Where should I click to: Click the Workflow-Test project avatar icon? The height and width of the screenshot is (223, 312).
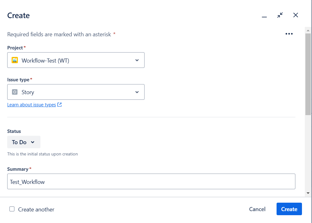(x=15, y=60)
